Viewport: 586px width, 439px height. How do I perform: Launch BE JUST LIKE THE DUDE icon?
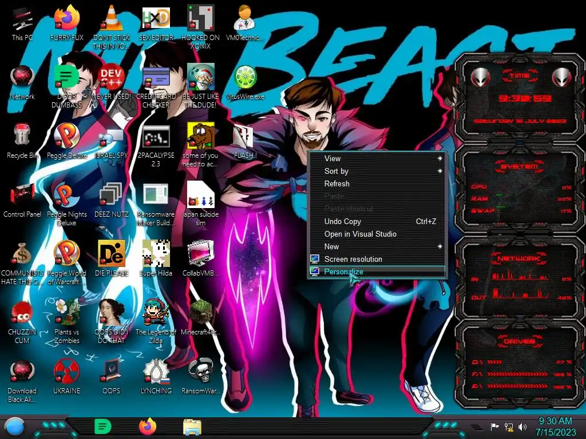(x=200, y=86)
